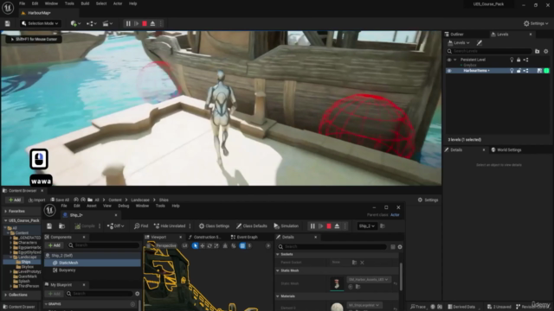The height and width of the screenshot is (311, 554).
Task: Toggle lock on Persistent Level
Action: click(x=519, y=60)
